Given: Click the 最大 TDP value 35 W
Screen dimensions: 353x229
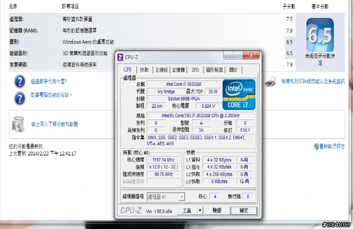Looking at the screenshot, I should (x=213, y=91).
